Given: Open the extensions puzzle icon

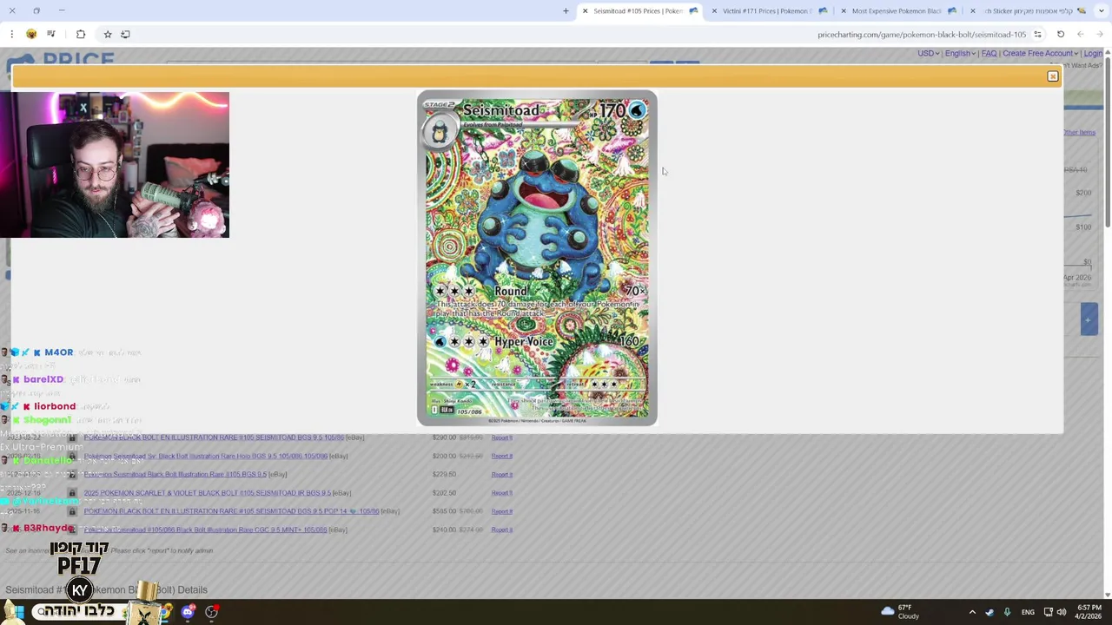Looking at the screenshot, I should [81, 34].
